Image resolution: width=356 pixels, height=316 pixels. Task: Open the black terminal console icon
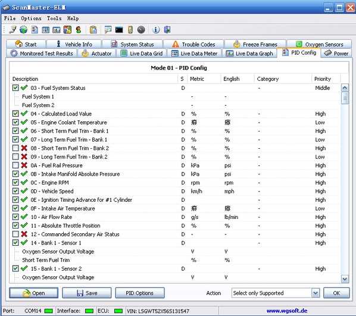(119, 30)
